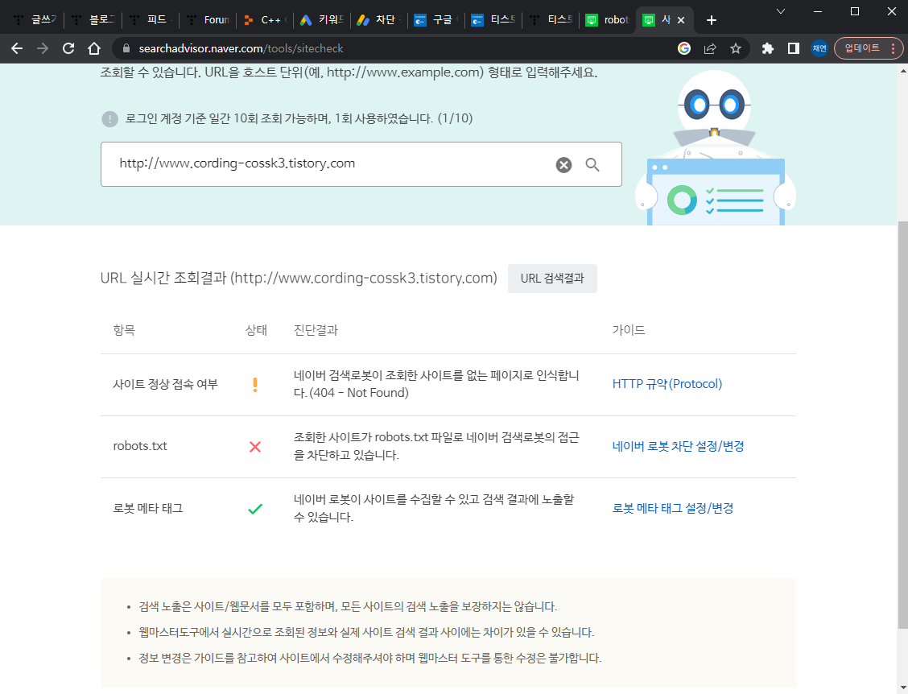Viewport: 908px width, 694px height.
Task: Click the site URL input field
Action: [361, 164]
